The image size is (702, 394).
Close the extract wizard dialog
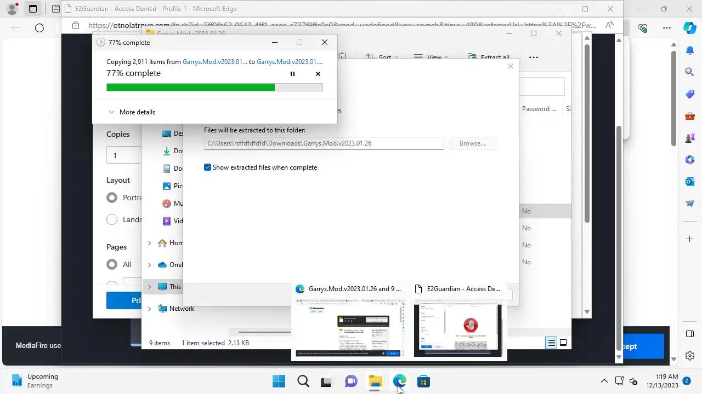pyautogui.click(x=511, y=66)
